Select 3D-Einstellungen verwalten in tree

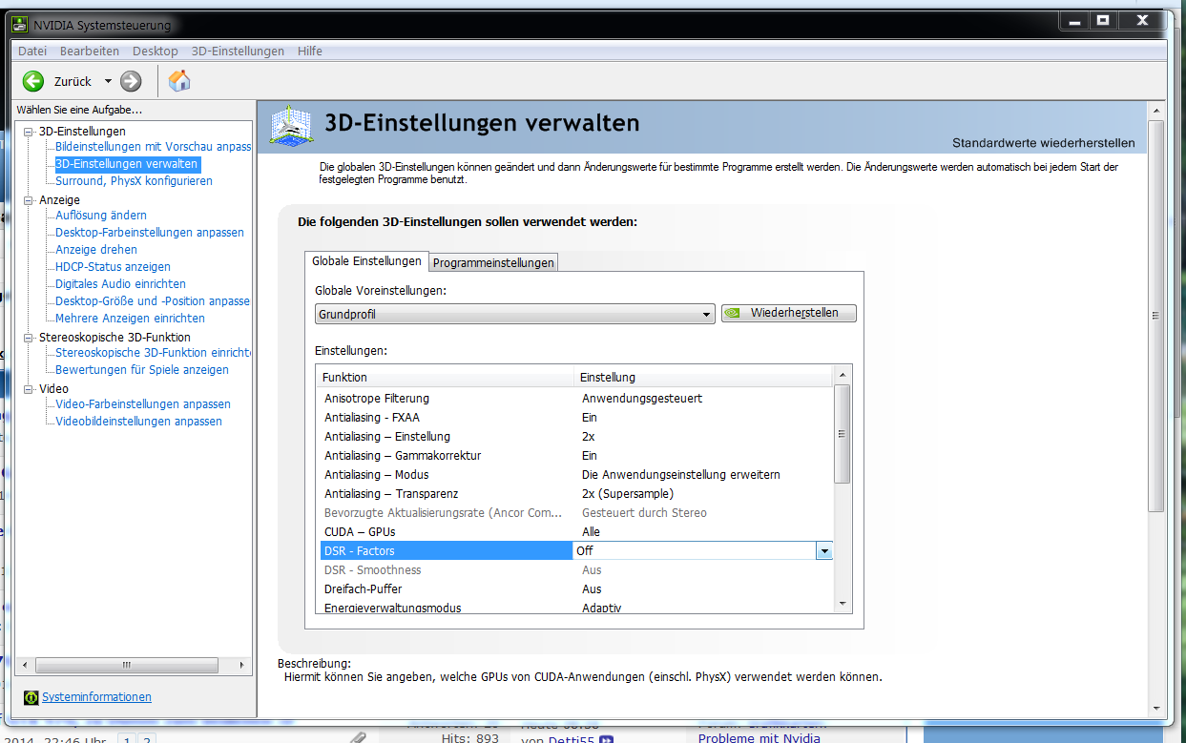[127, 164]
